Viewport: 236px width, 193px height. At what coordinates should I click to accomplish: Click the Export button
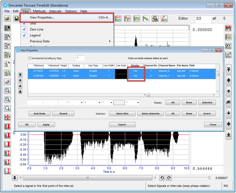tap(122, 125)
